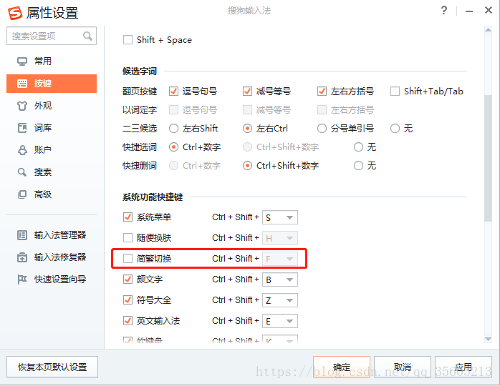500x386 pixels.
Task: Enable the 简繁切换 shortcut checkbox
Action: coord(128,258)
